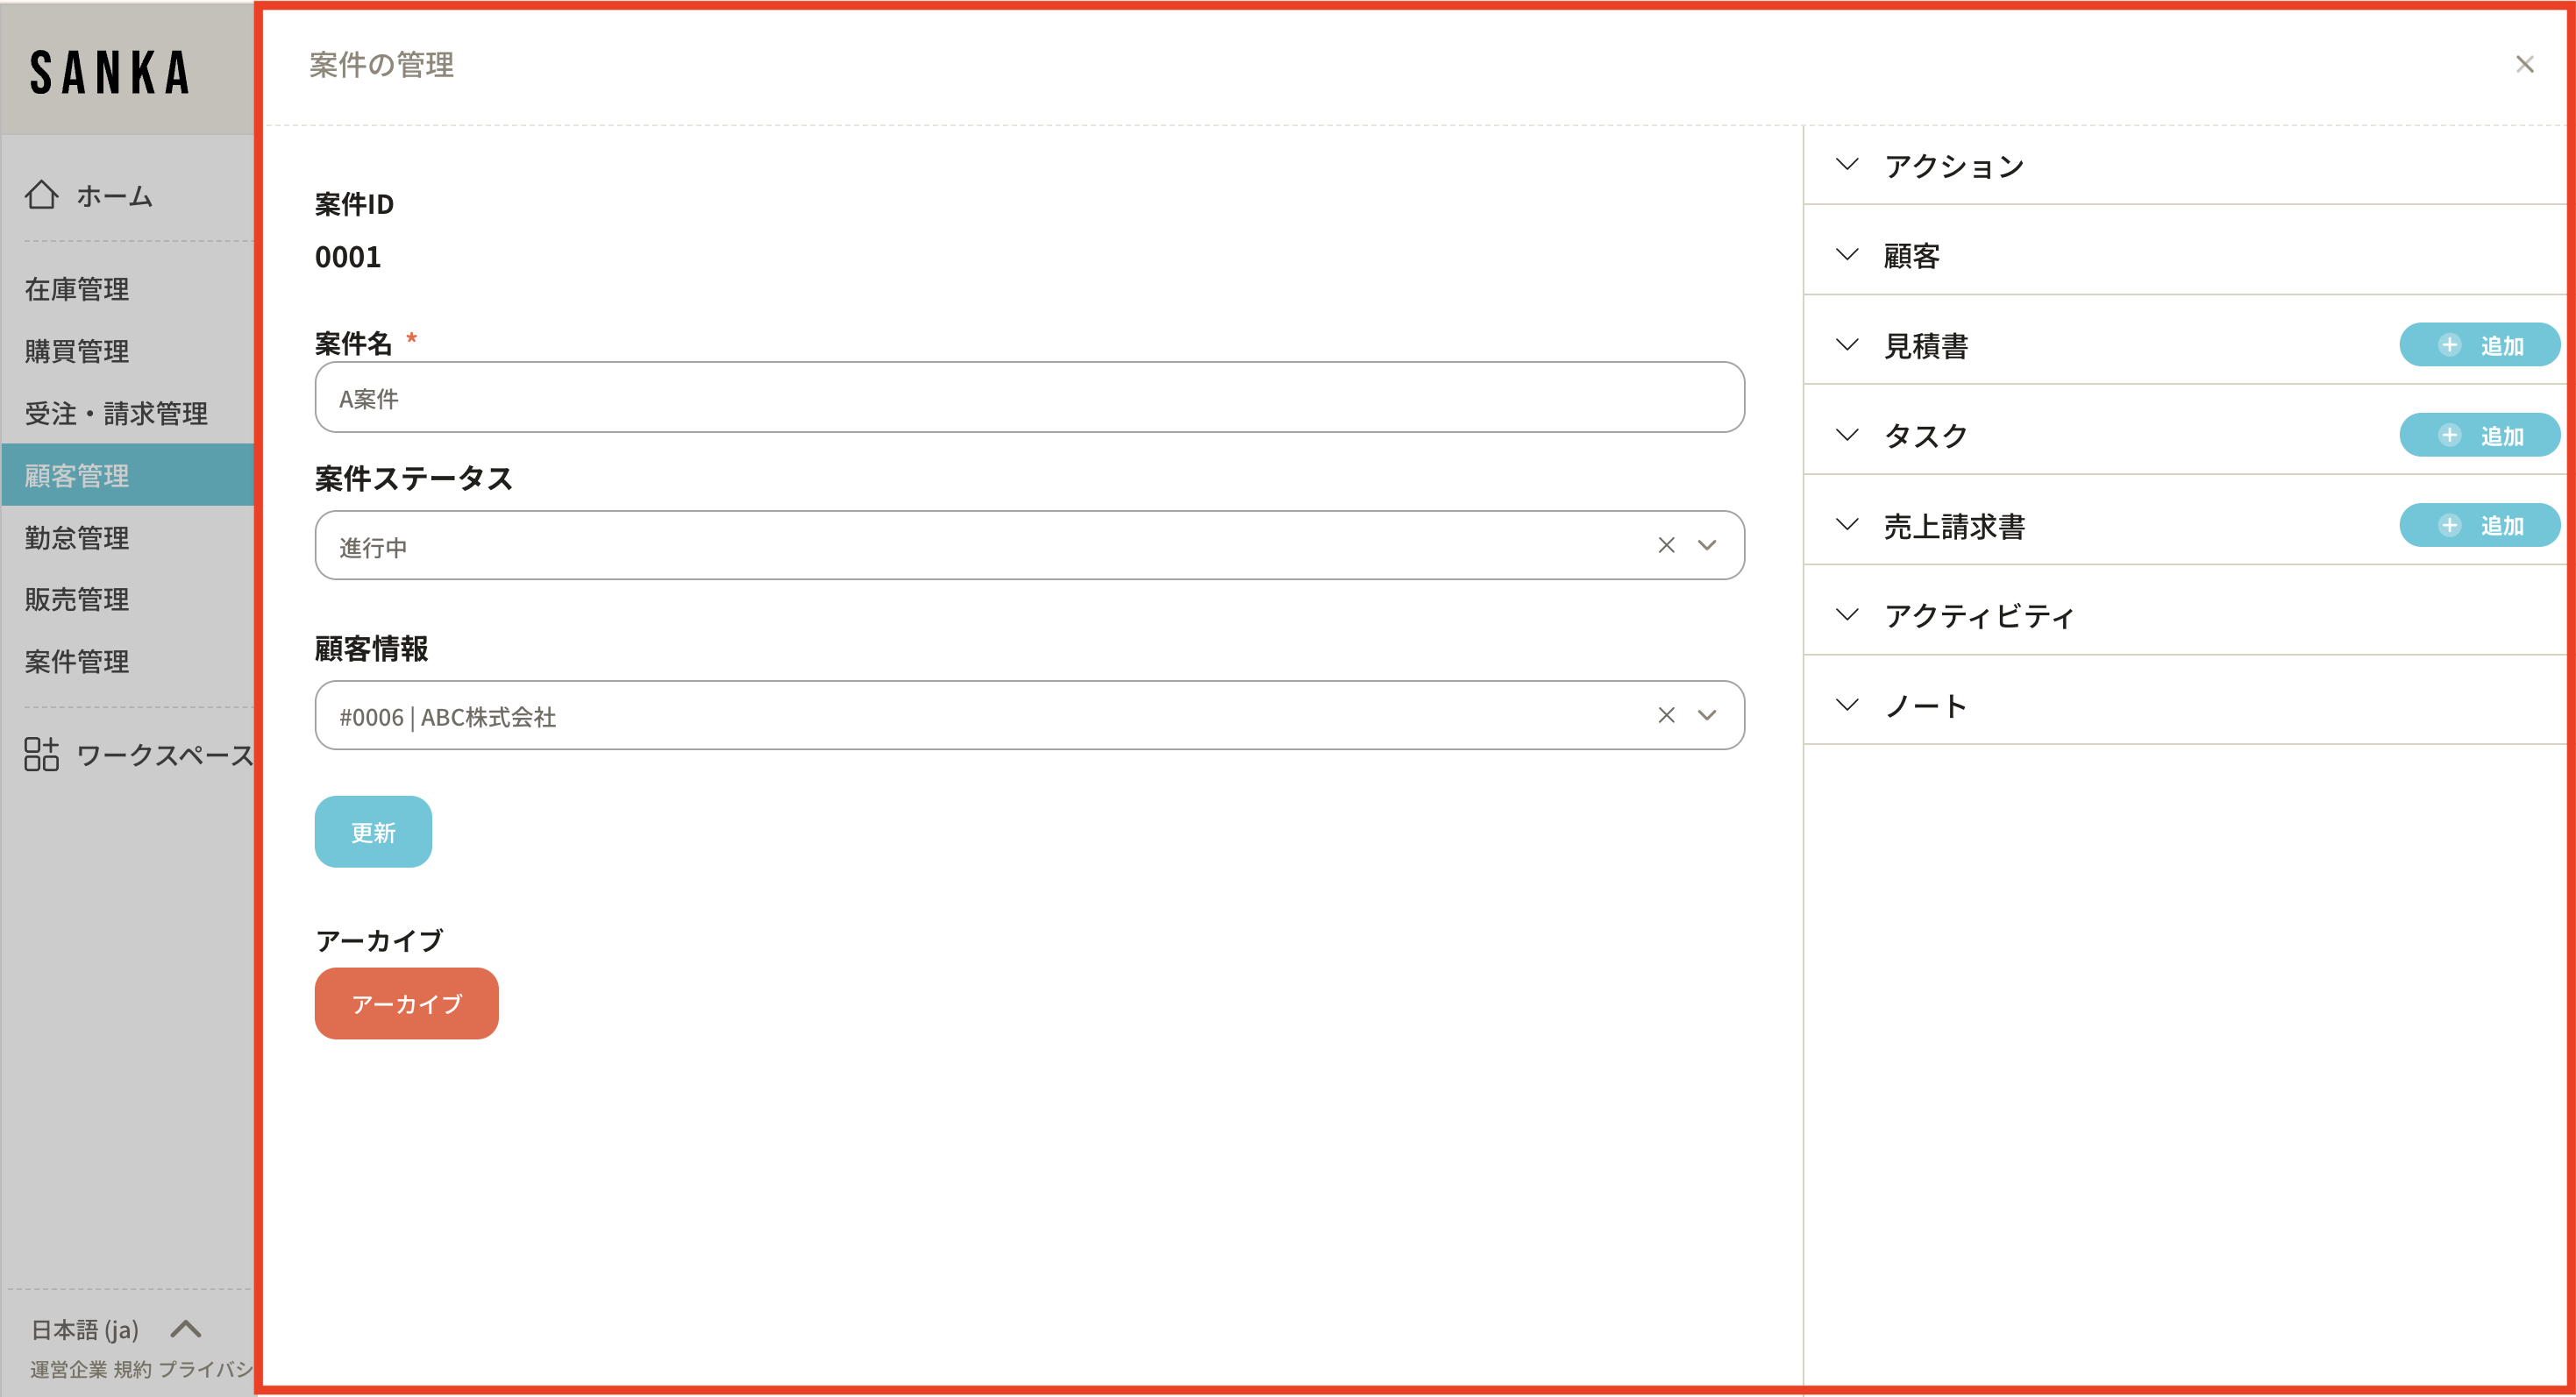Click the red アーカイブ button
The image size is (2576, 1397).
pos(406,1003)
